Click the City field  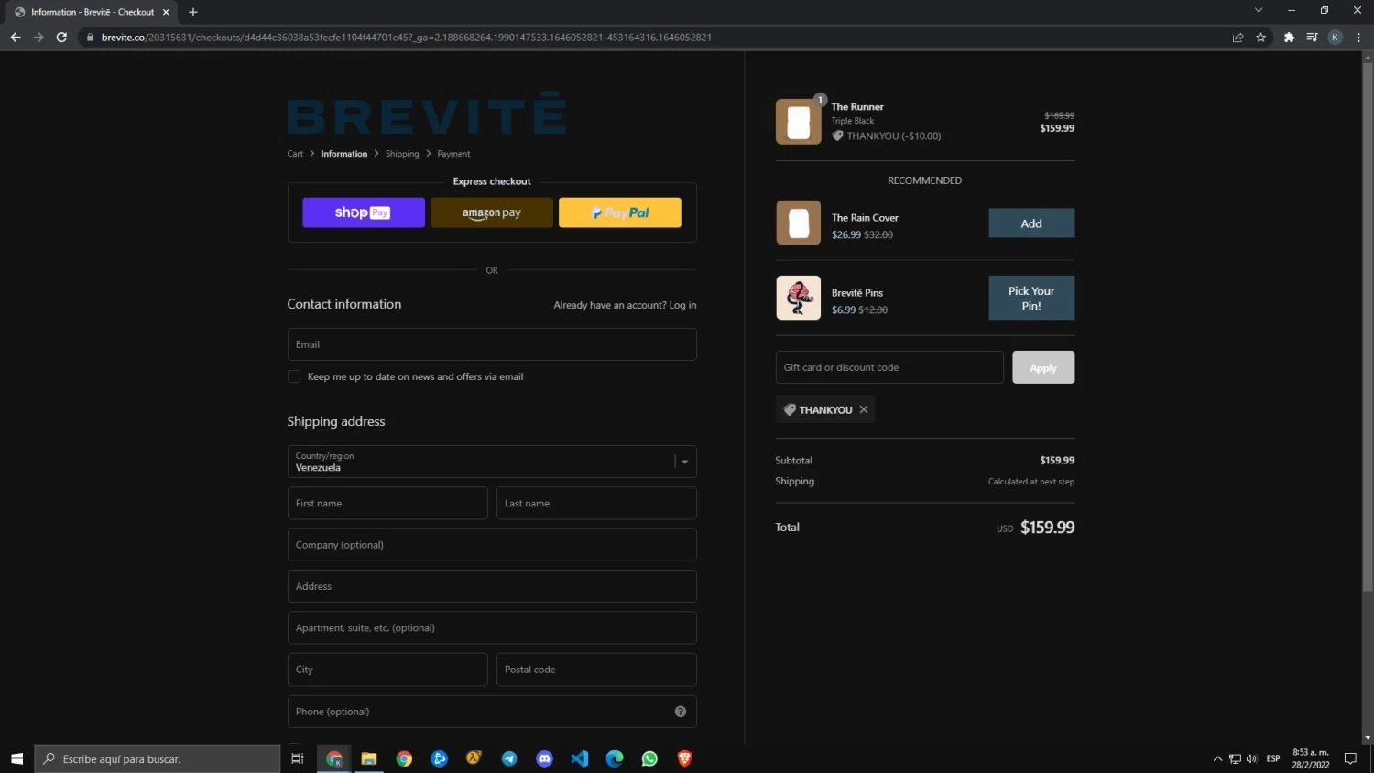[x=387, y=670]
